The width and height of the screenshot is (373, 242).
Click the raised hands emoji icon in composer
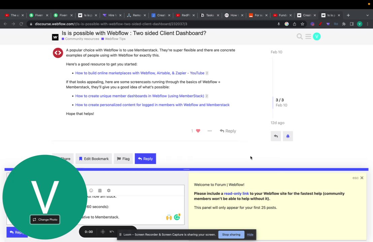[x=169, y=217]
